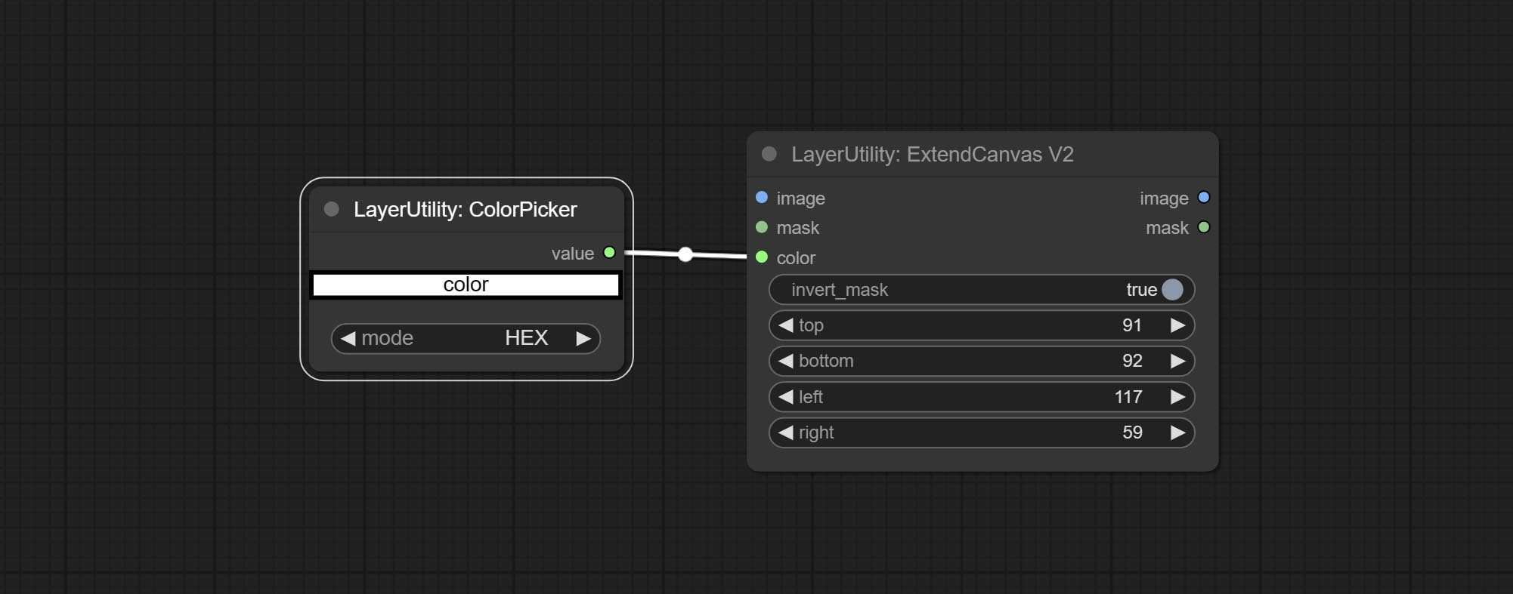Collapse the ExtendCanvas V2 node via its title dot
Image resolution: width=1513 pixels, height=594 pixels.
pyautogui.click(x=769, y=154)
